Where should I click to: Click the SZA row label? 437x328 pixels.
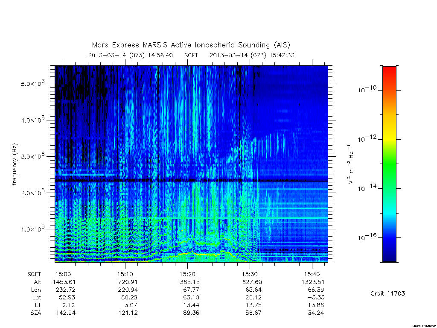coord(36,313)
